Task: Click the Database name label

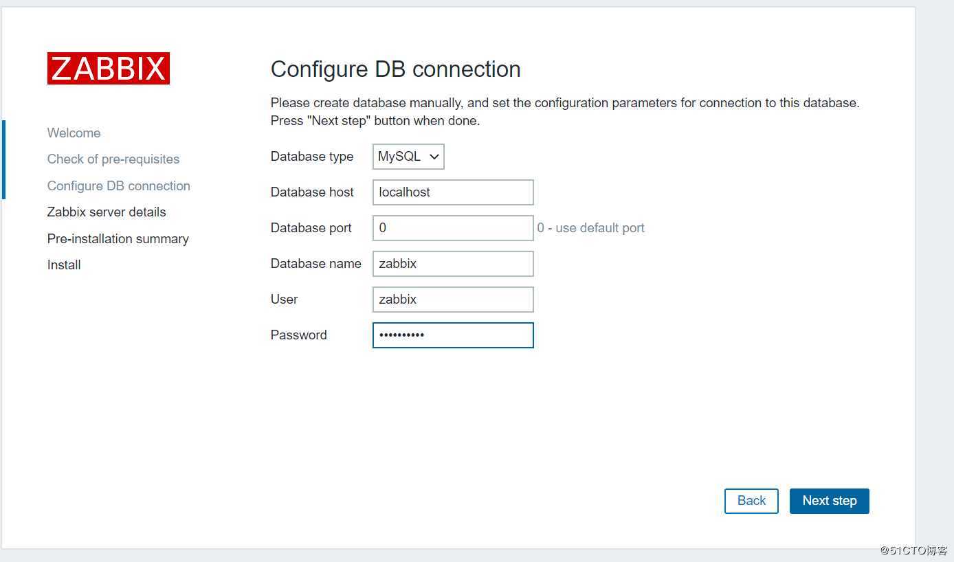Action: (x=316, y=264)
